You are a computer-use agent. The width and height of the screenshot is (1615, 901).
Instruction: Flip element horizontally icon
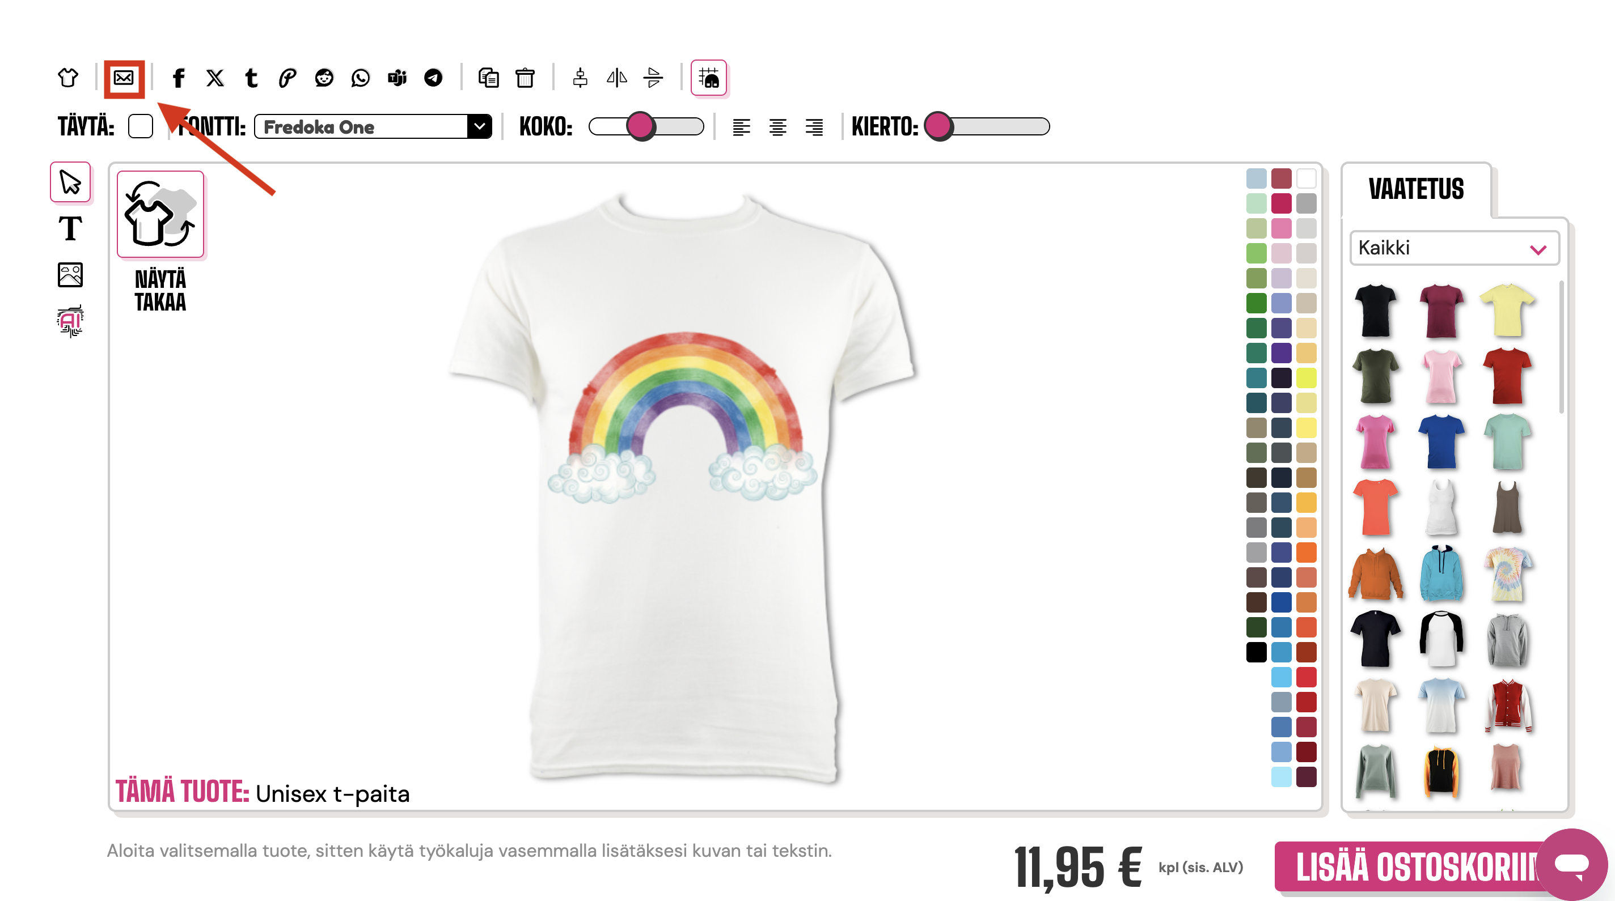click(x=616, y=78)
